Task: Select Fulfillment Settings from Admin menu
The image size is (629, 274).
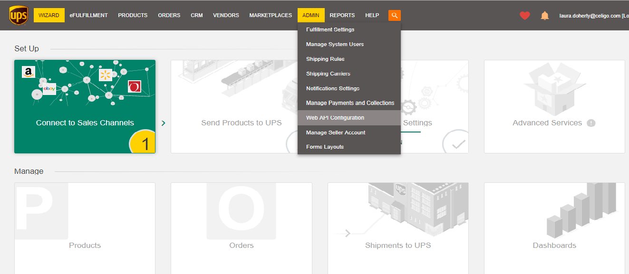Action: [x=349, y=29]
